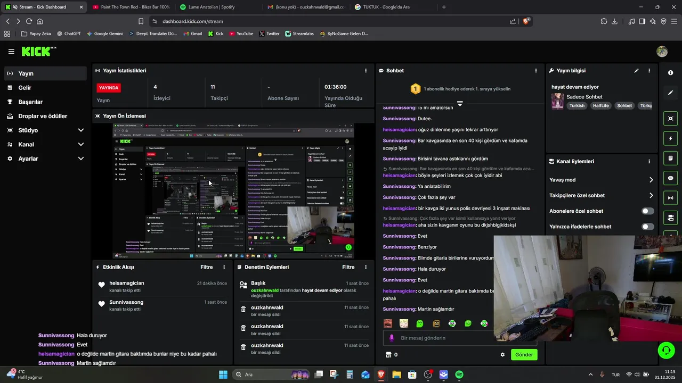Expand Yavaş mod settings arrow
This screenshot has width=682, height=383.
click(x=651, y=180)
